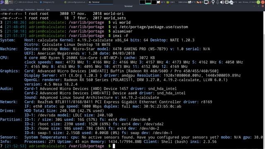The image size is (265, 149).
Task: Click '240.1GB (42.7% used)' drive size text
Action: coord(82,111)
